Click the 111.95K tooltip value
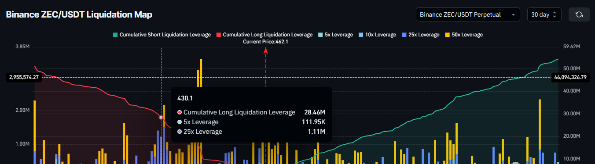The height and width of the screenshot is (164, 595). 313,122
